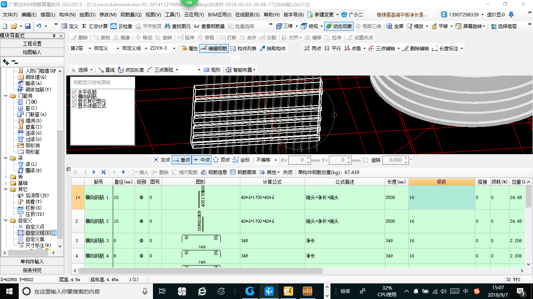
Task: Open 云检查 cloud check tool
Action: [x=121, y=26]
